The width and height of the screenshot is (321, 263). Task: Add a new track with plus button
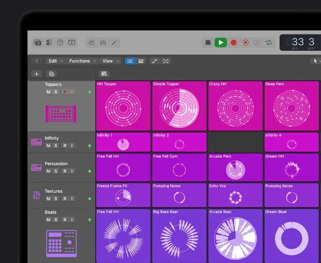tap(37, 74)
